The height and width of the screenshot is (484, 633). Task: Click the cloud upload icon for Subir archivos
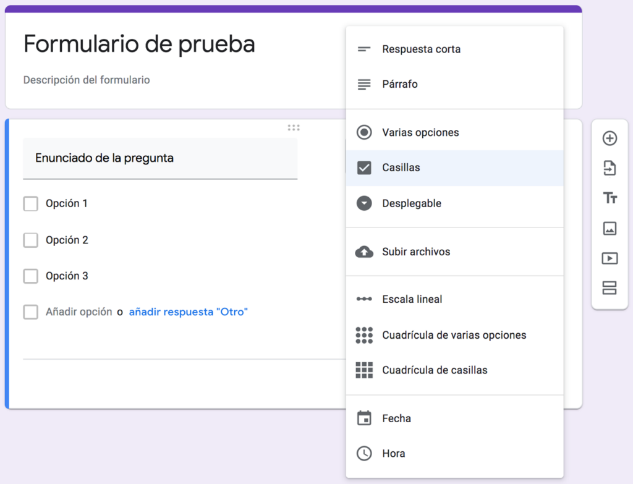click(x=364, y=252)
